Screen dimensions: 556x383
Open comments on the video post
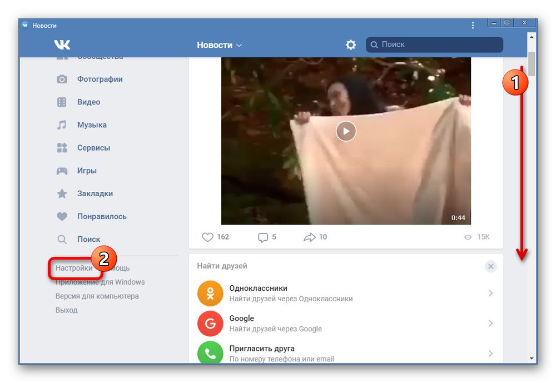[263, 237]
